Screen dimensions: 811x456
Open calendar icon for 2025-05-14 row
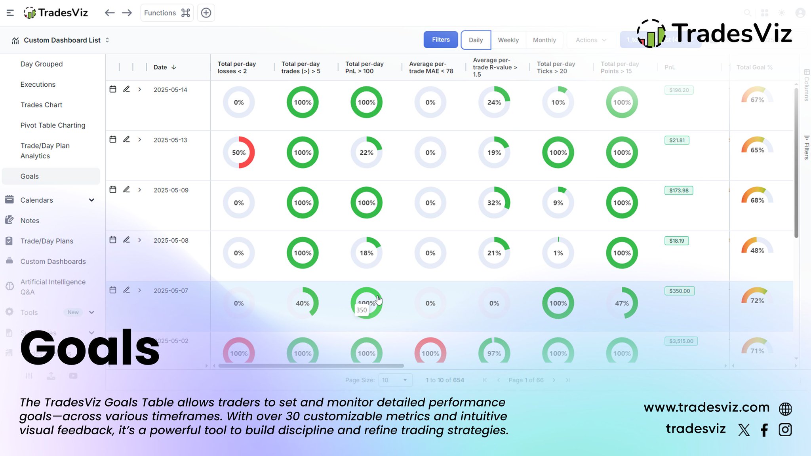click(x=113, y=89)
